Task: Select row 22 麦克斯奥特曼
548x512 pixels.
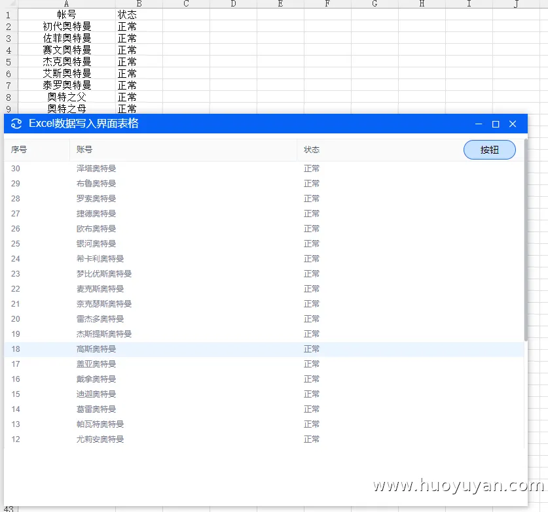Action: pyautogui.click(x=264, y=288)
